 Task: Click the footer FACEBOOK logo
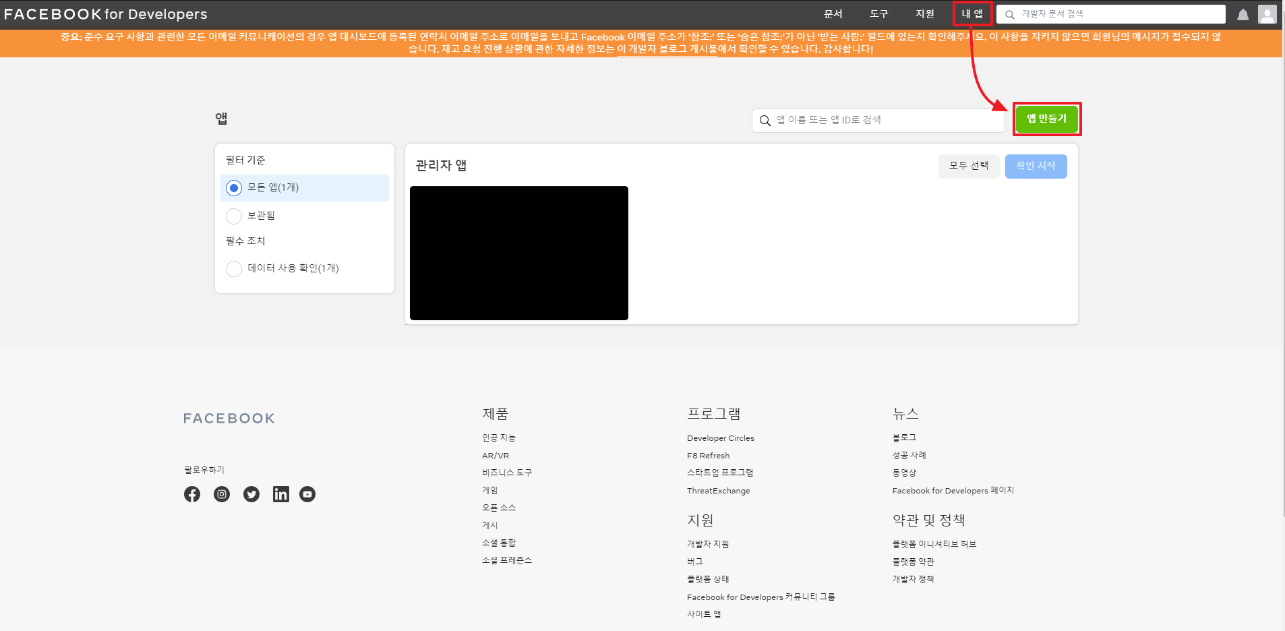(x=229, y=419)
